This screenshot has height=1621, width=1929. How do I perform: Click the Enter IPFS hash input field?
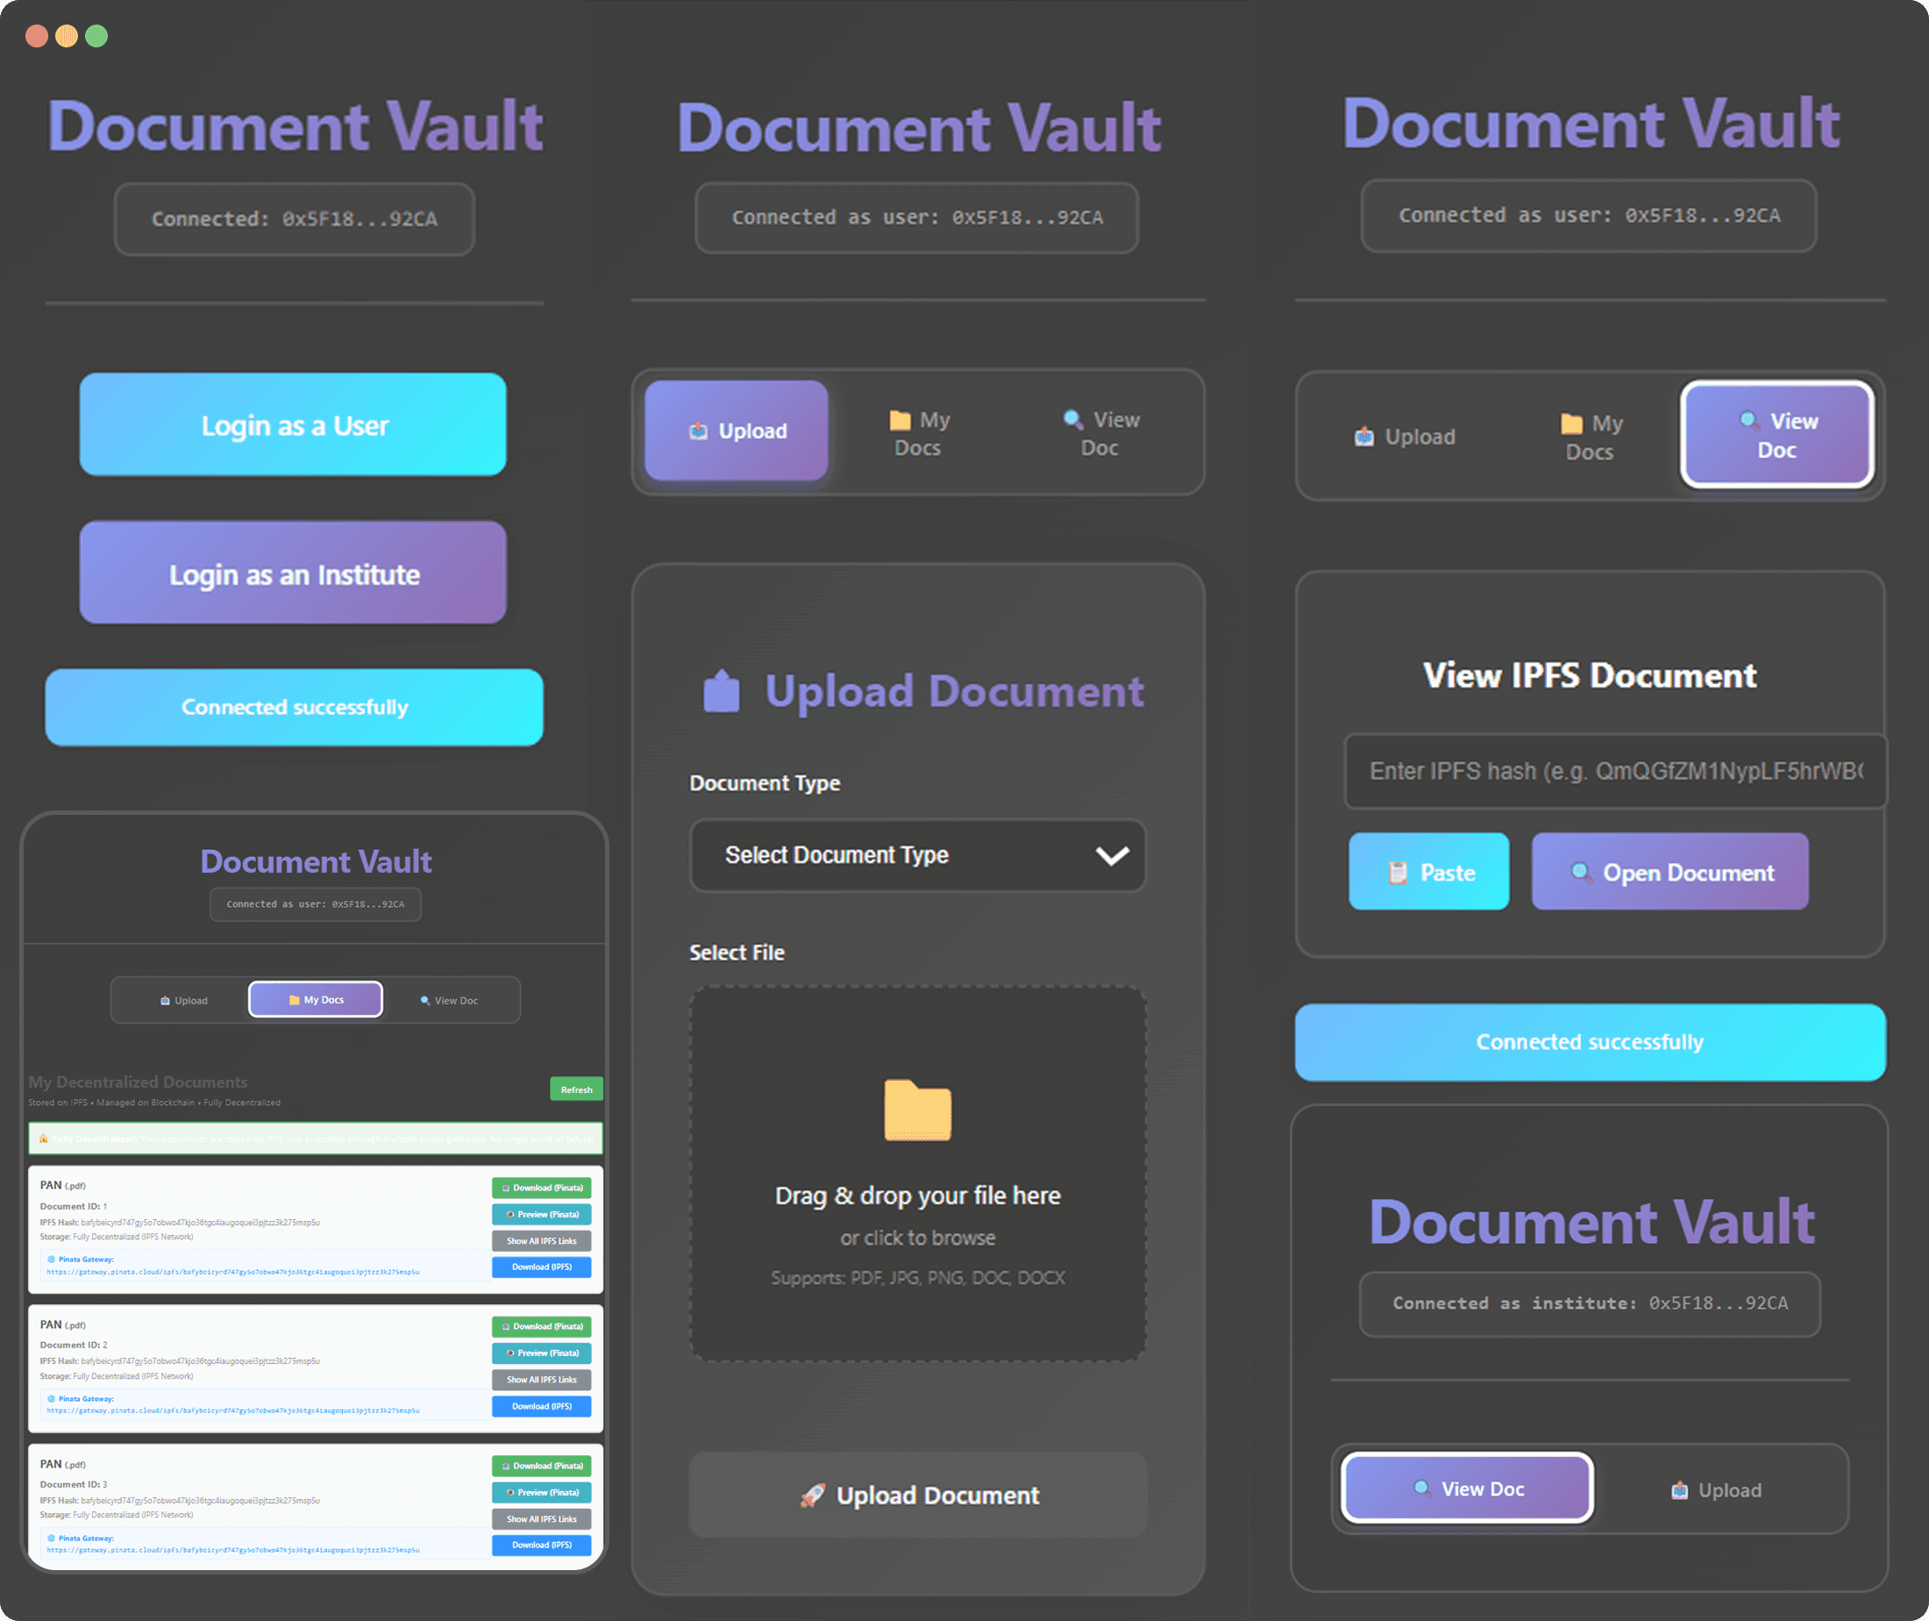[1614, 771]
